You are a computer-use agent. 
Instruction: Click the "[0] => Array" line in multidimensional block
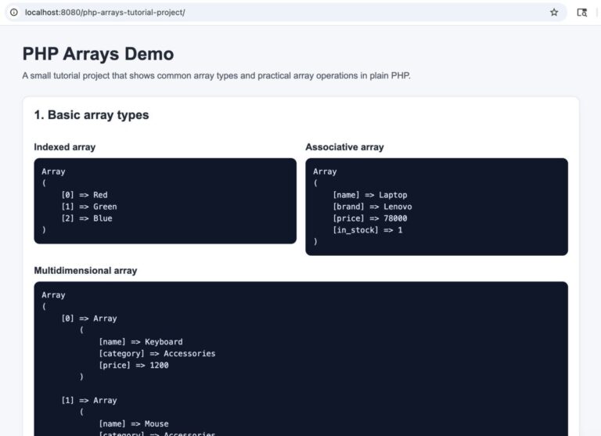(x=89, y=319)
